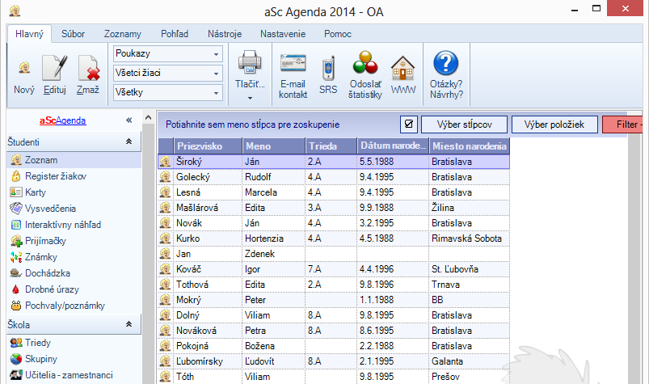Viewport: 649px width, 384px height.
Task: Click the red Filter button
Action: pos(623,124)
